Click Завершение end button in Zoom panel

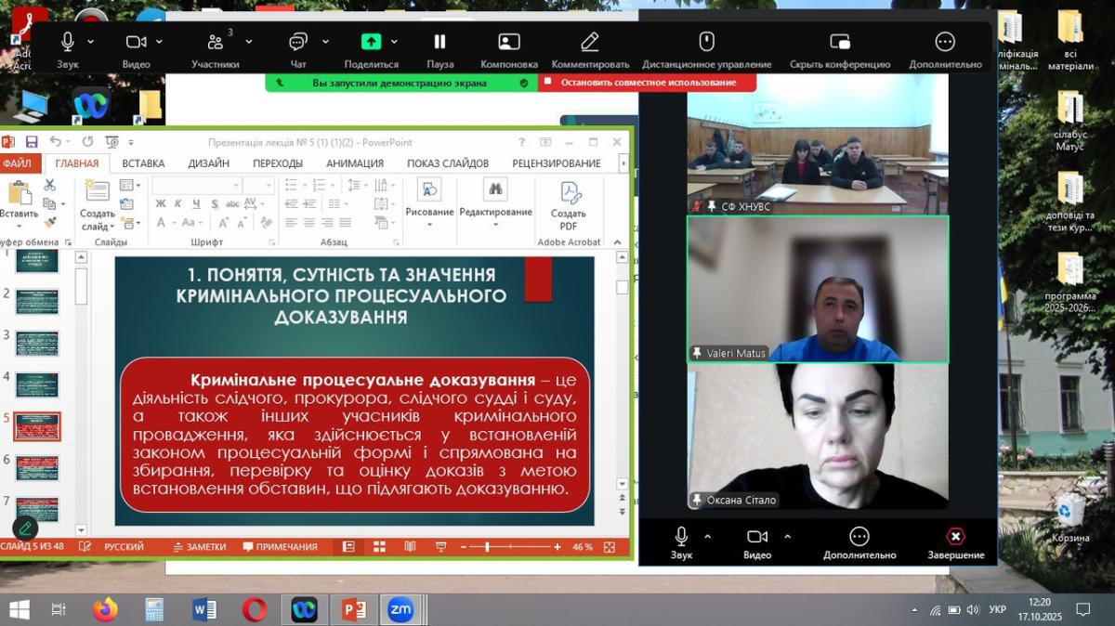955,543
